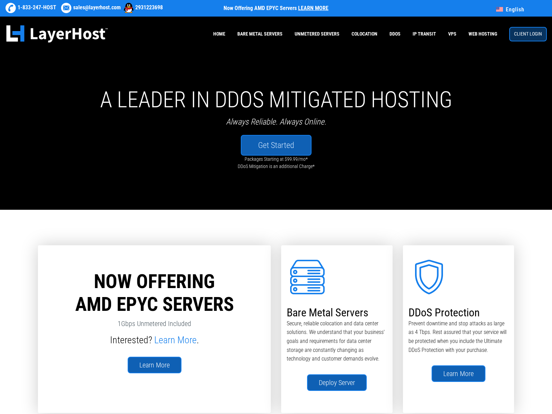Open the HOME menu item
Screen dimensions: 552x414
pos(219,34)
